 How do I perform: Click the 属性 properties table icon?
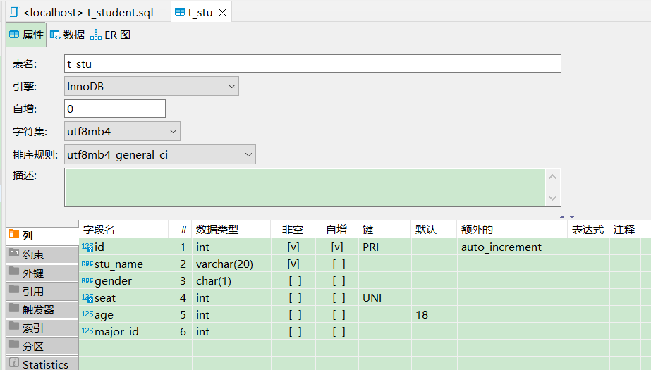point(14,35)
